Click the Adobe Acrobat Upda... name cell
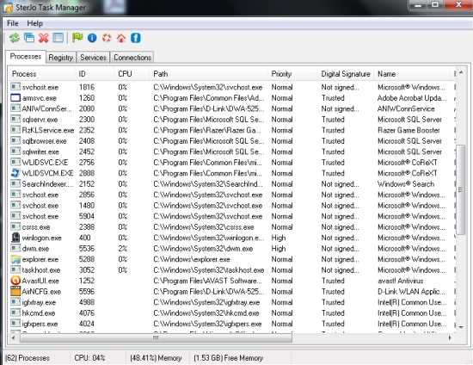Viewport: 473px width, 365px height. coord(412,98)
